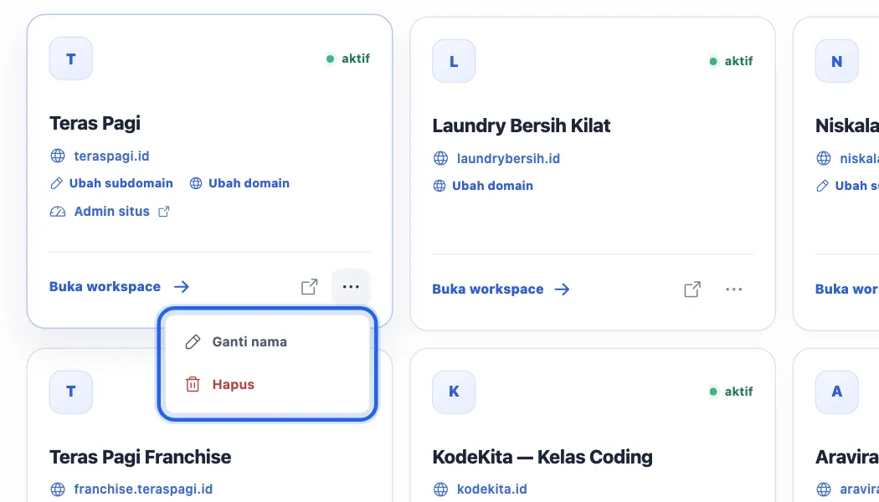Click the KodeKita — Kelas Coding title
Image resolution: width=879 pixels, height=502 pixels.
542,457
